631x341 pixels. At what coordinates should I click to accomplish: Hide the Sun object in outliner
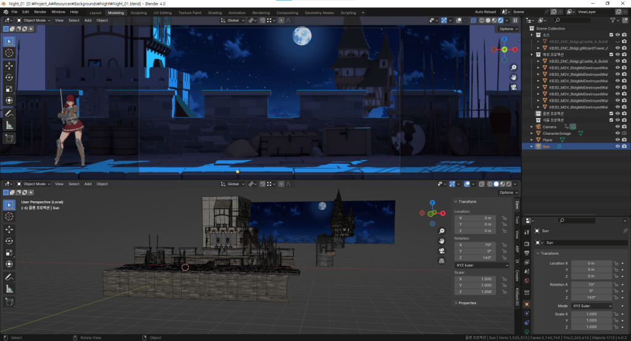point(617,146)
